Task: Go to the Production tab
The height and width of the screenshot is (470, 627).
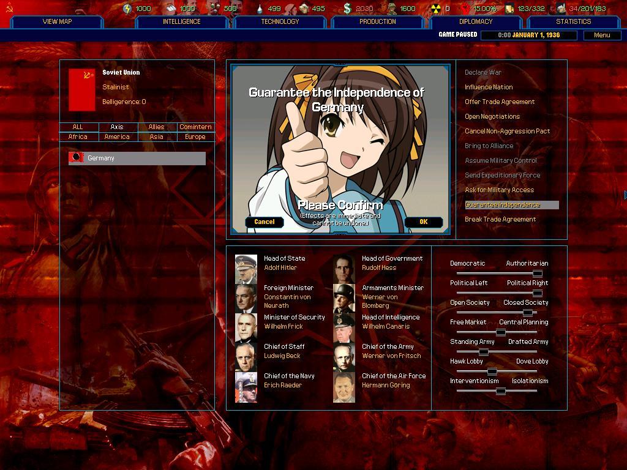Action: coord(377,21)
